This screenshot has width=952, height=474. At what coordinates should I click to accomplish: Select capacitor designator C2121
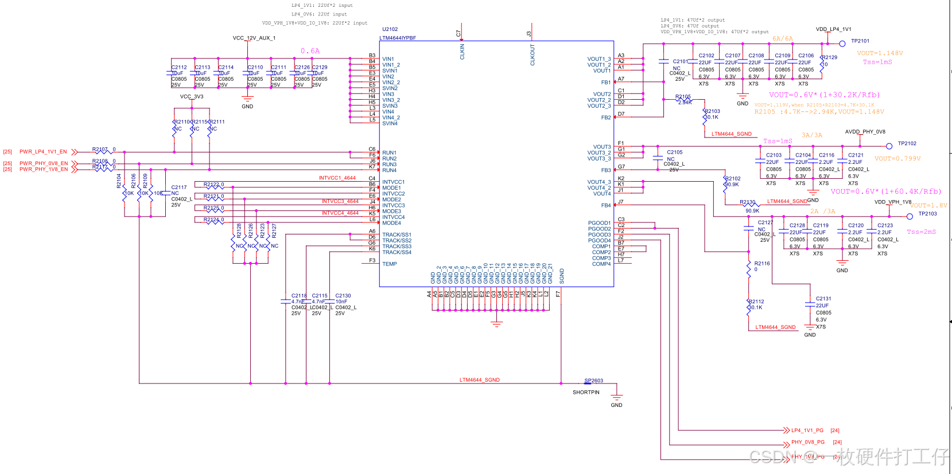click(x=856, y=155)
